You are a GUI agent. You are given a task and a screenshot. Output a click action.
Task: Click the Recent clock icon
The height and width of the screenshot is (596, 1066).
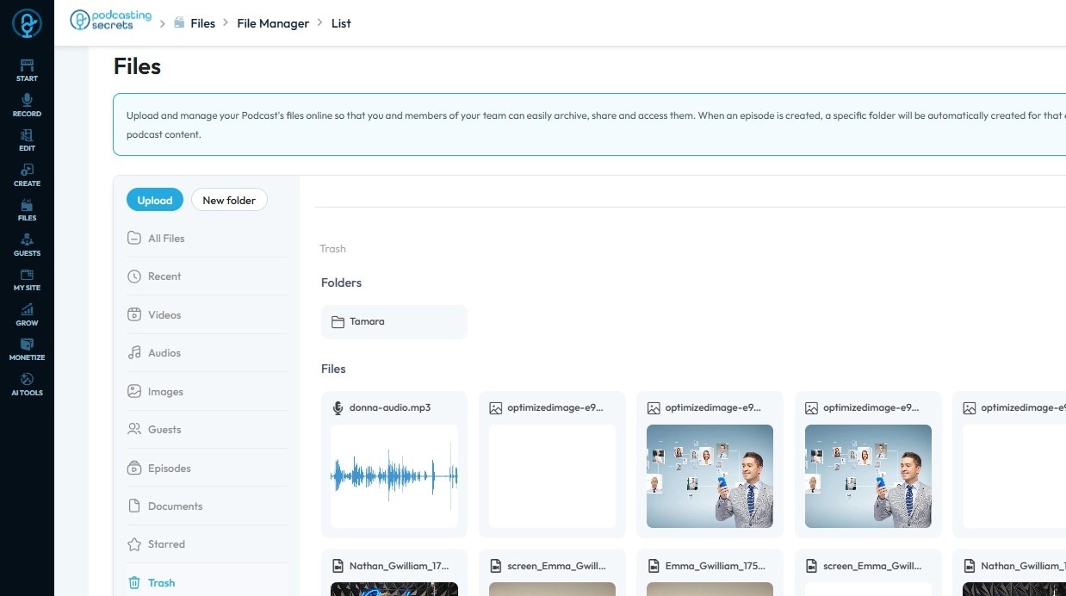click(134, 276)
